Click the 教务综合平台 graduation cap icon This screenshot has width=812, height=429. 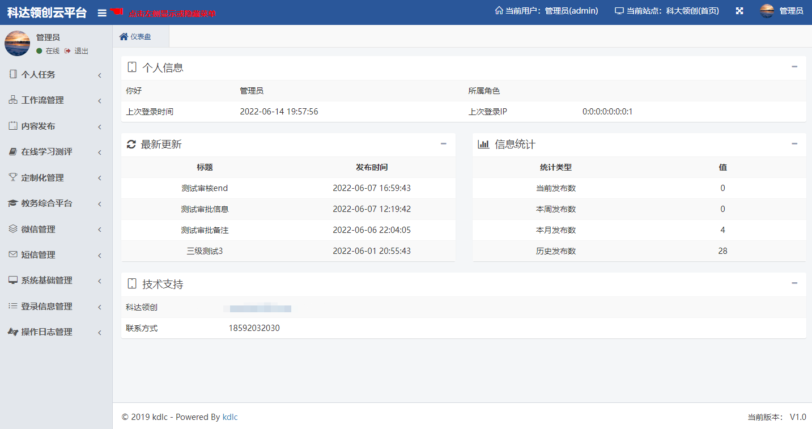tap(12, 203)
